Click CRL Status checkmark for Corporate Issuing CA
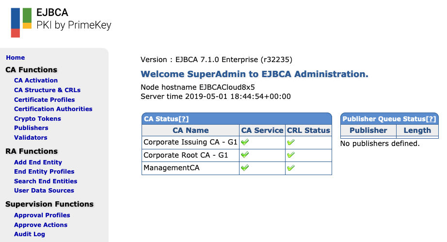This screenshot has width=447, height=242. (290, 143)
